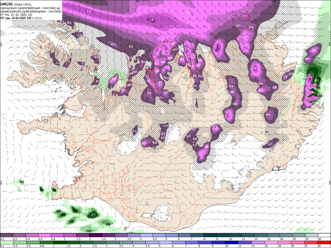Click the init time 'IT: Fös. 21. 02. 2025 15Z'
This screenshot has width=331, height=248.
[x=16, y=15]
